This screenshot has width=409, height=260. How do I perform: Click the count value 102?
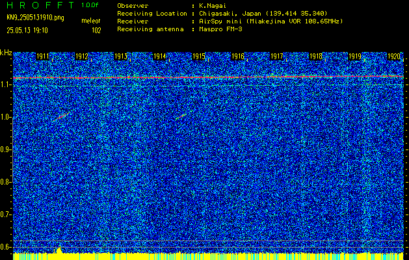96,31
